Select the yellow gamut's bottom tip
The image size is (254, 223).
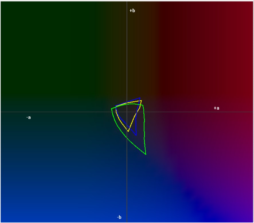(128, 131)
